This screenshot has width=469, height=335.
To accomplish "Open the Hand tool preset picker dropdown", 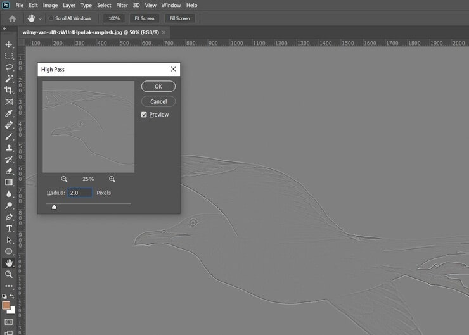I will [x=40, y=18].
